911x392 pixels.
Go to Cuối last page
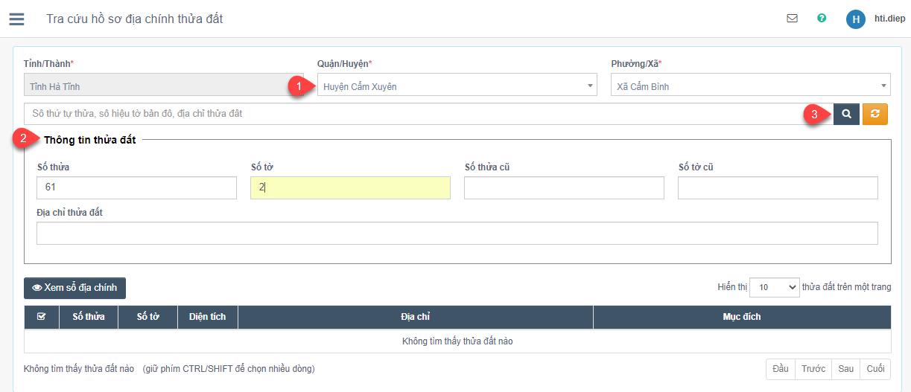click(875, 369)
